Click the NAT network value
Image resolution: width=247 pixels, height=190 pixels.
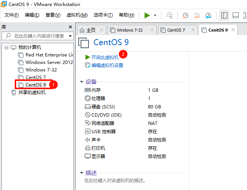[152, 123]
